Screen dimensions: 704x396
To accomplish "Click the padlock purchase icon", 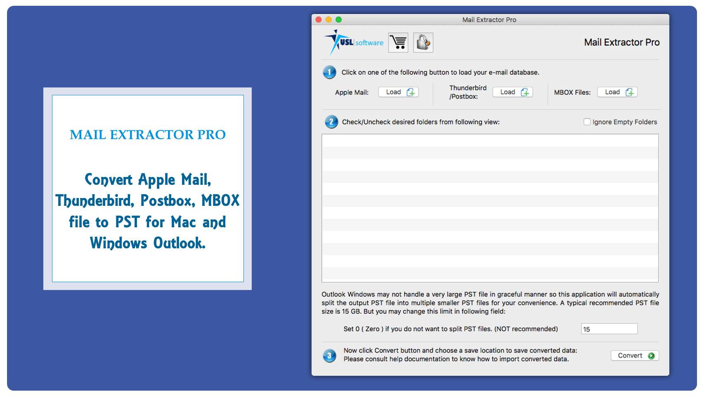I will pos(423,42).
